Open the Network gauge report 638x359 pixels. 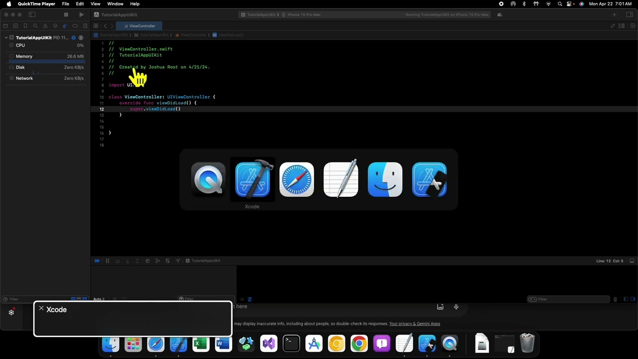point(46,78)
